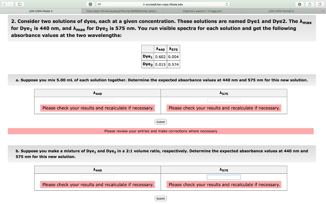The height and width of the screenshot is (204, 326).
Task: Click the back navigation arrow
Action: click(x=4, y=4)
